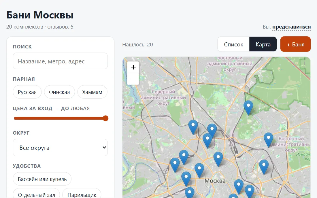Open the представиться link
The height and width of the screenshot is (198, 317).
click(291, 27)
